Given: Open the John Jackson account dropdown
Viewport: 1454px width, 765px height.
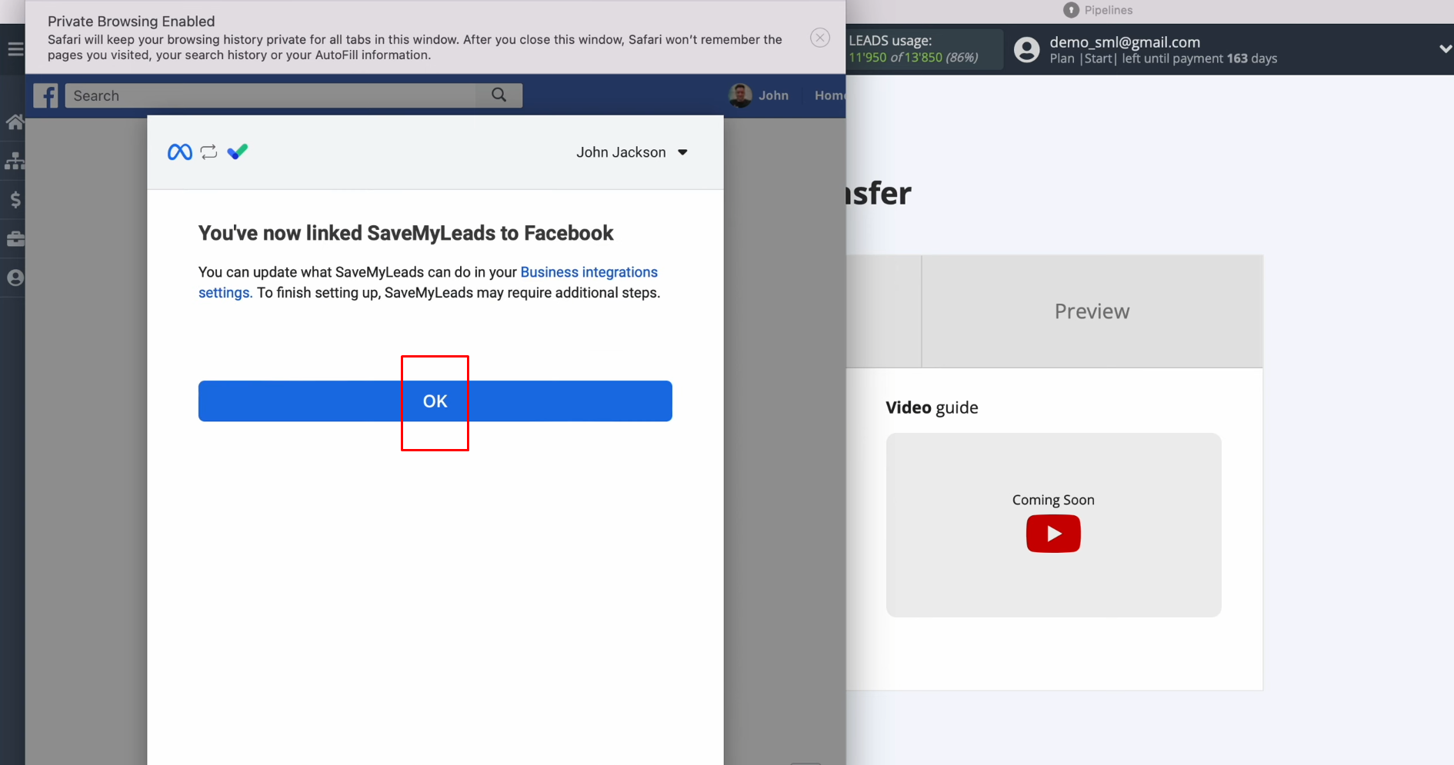Looking at the screenshot, I should click(x=631, y=152).
